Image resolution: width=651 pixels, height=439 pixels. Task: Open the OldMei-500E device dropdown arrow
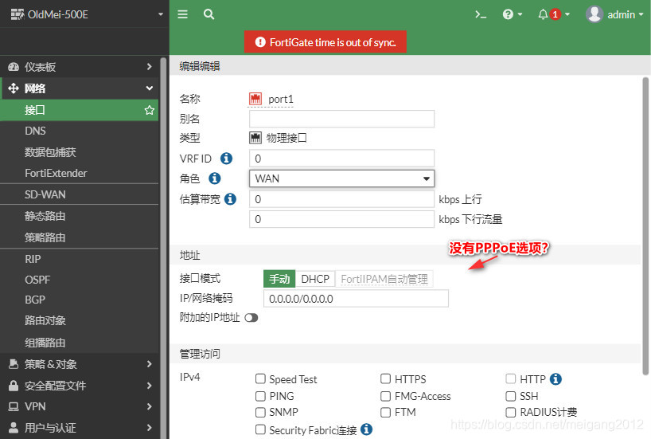click(161, 14)
